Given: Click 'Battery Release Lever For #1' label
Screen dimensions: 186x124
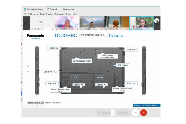Looking at the screenshot, I should click(x=60, y=90).
